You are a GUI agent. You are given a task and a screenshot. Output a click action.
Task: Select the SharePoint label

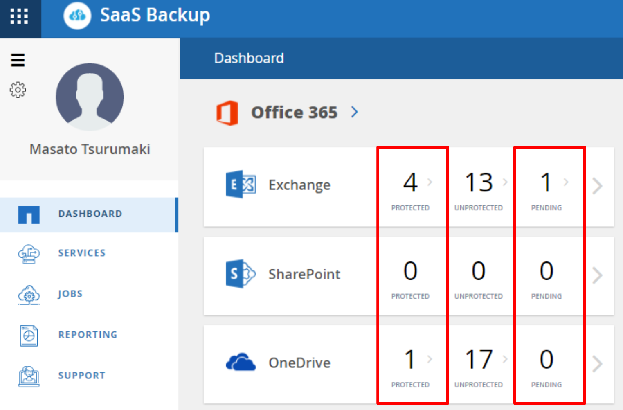click(x=304, y=274)
